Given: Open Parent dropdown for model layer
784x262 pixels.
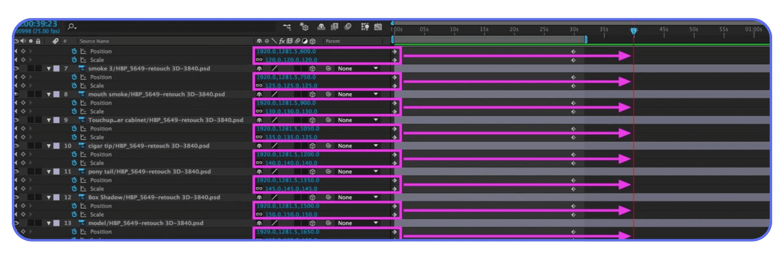Looking at the screenshot, I should (x=357, y=223).
